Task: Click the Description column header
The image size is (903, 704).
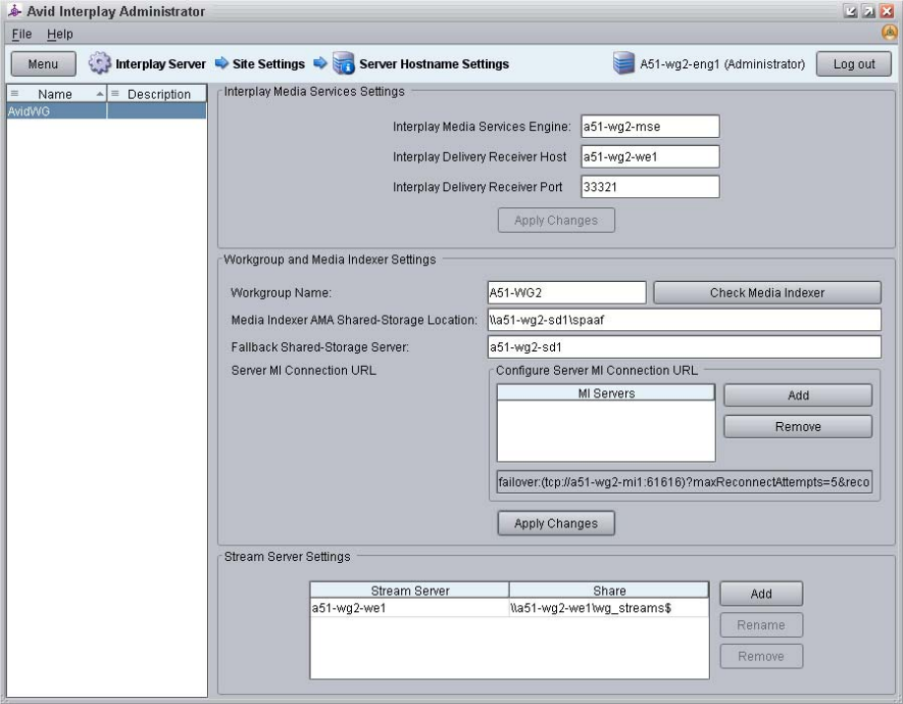Action: (x=157, y=94)
